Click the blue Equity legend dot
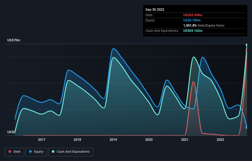This screenshot has height=161, width=252. click(30, 152)
